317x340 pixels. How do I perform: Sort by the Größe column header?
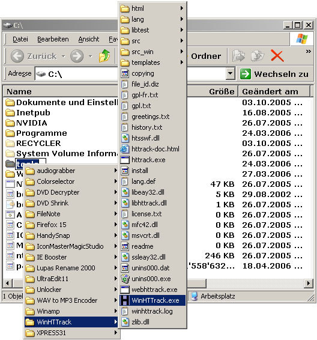(212, 91)
